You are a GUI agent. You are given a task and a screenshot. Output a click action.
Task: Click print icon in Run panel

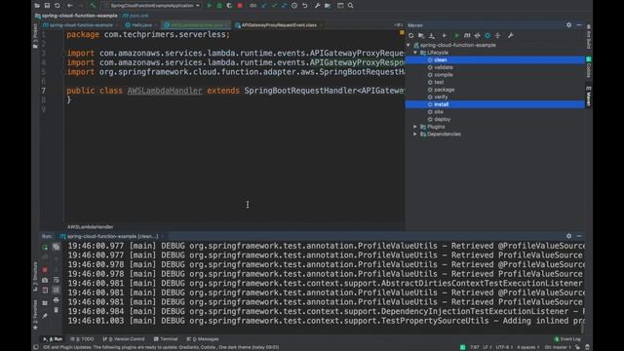[57, 299]
